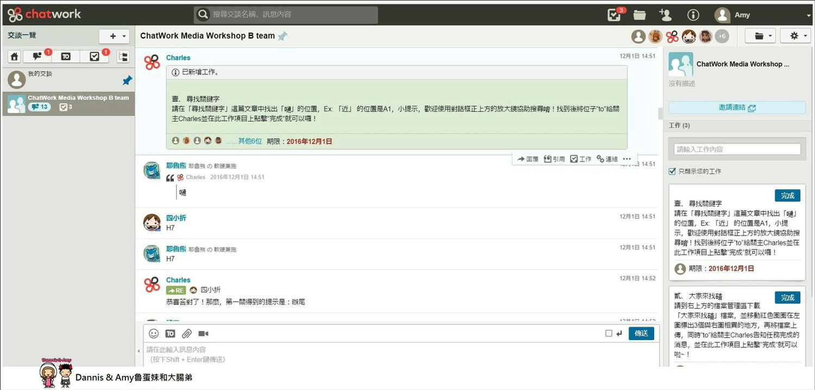Screen dimensions: 815x390
Task: Start a video call via camera icon
Action: click(203, 334)
